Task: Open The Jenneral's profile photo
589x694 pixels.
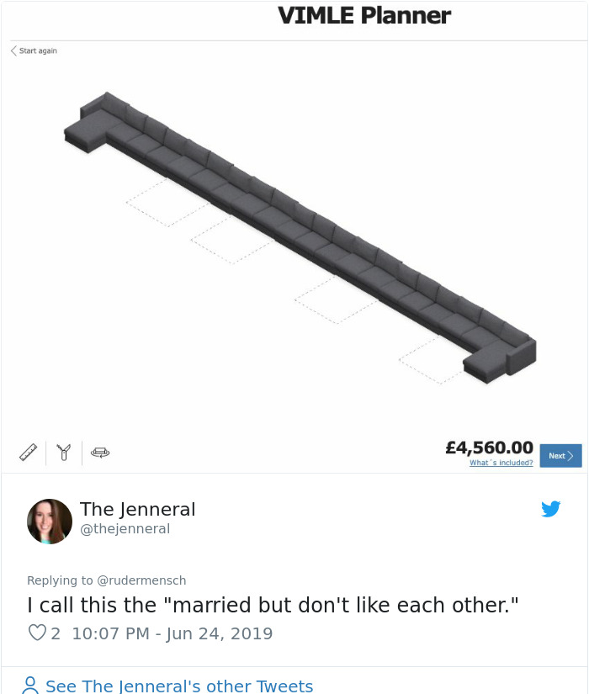Action: 50,522
